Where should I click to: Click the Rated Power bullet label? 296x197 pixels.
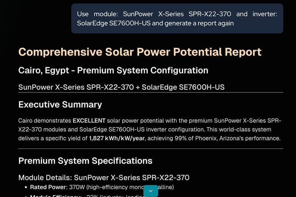[49, 187]
